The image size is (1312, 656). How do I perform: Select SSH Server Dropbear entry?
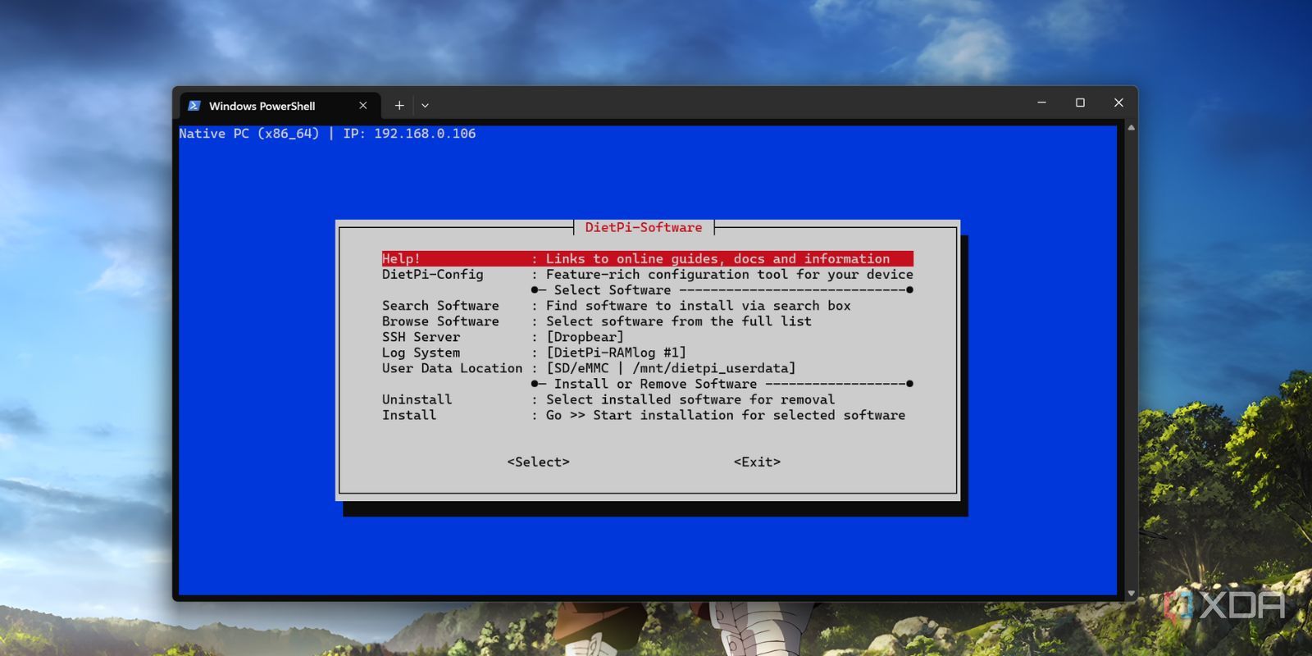(x=503, y=337)
